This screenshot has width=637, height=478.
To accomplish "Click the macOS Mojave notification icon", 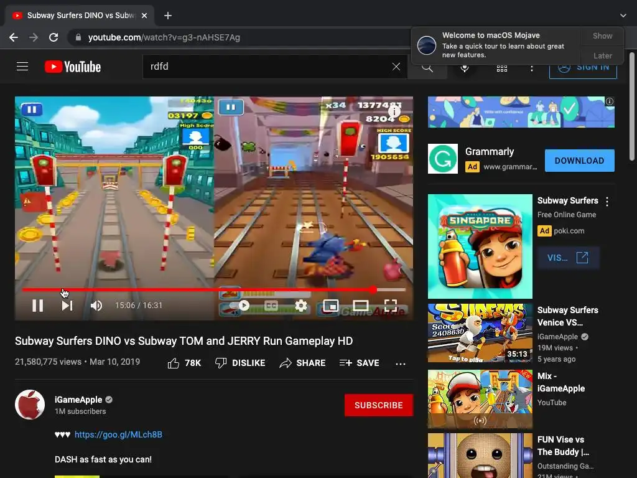I will (x=427, y=45).
